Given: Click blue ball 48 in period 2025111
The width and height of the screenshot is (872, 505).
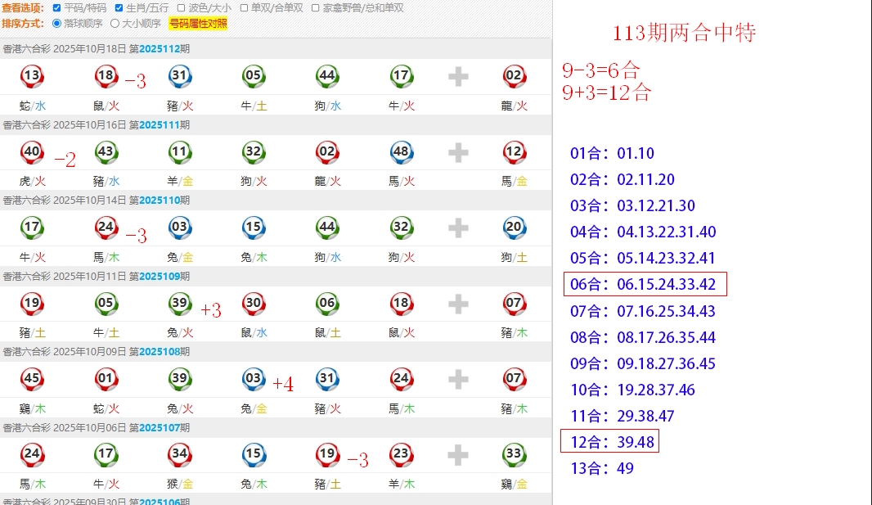Looking at the screenshot, I should click(x=401, y=152).
